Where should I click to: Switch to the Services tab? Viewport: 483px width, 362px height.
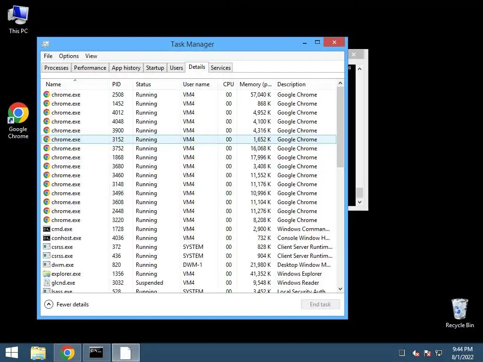click(x=221, y=68)
